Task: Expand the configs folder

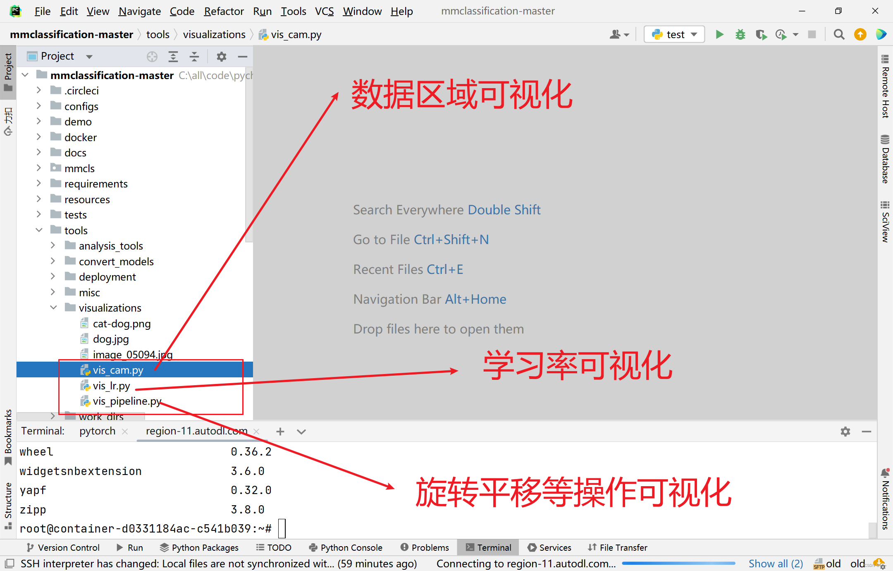Action: tap(38, 106)
